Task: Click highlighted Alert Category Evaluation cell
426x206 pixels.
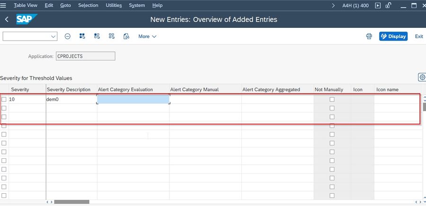Action: click(x=133, y=99)
